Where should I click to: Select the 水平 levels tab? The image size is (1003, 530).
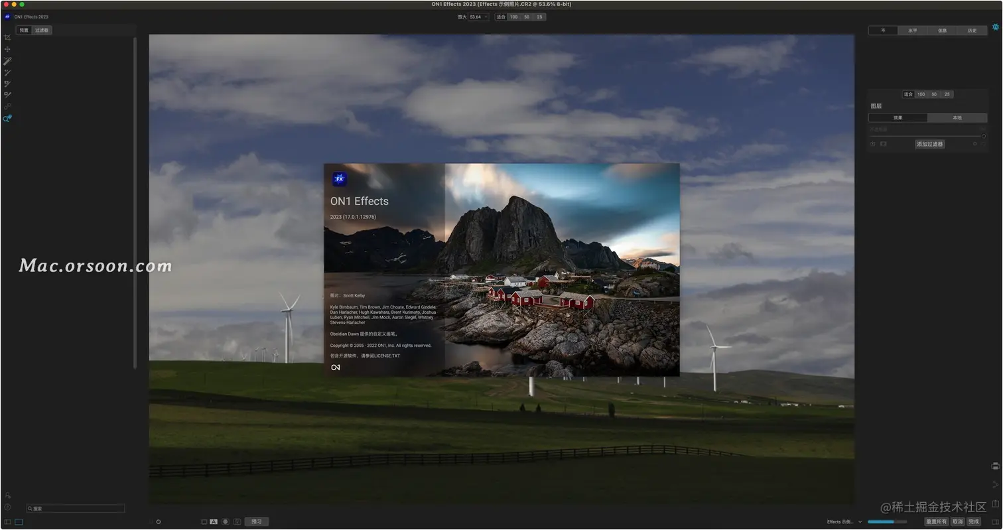913,31
